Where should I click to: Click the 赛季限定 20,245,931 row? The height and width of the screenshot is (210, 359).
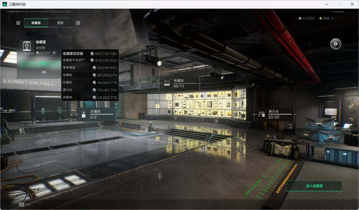point(90,68)
